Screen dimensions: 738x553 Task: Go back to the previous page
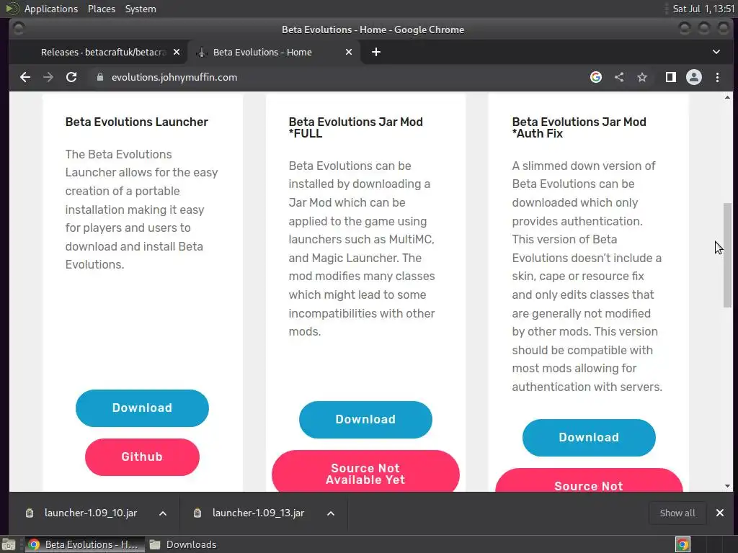(25, 77)
